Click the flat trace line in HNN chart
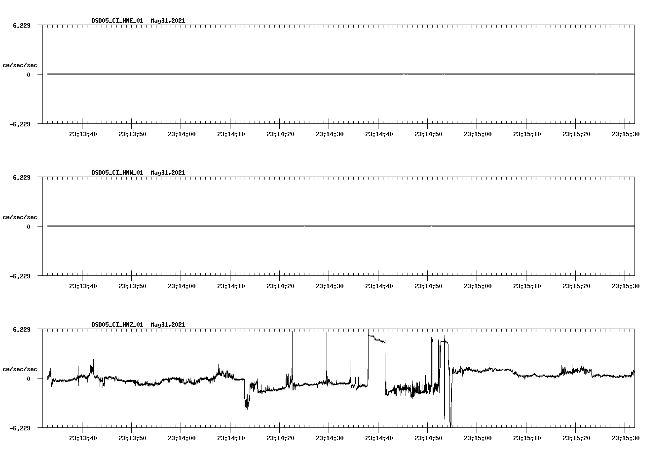This screenshot has height=456, width=670. pos(341,226)
